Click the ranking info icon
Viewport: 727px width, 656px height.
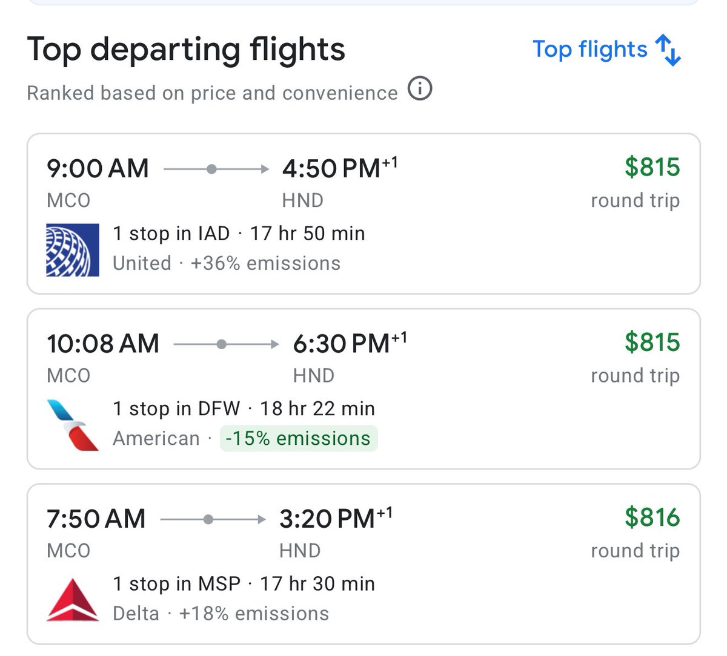[x=420, y=89]
